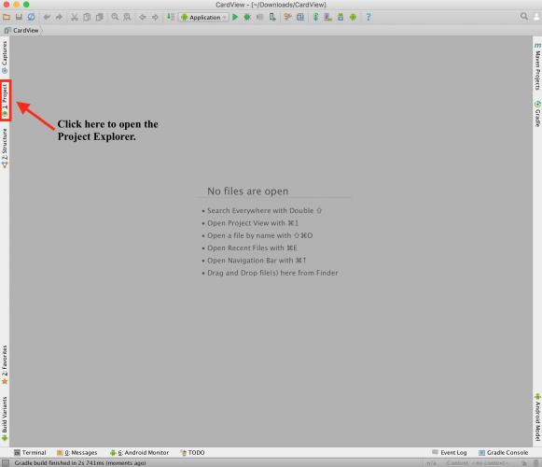
Task: Launch Android Device Monitor icon
Action: coord(353,17)
